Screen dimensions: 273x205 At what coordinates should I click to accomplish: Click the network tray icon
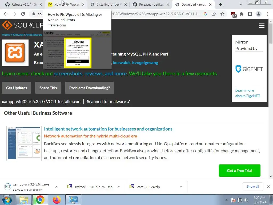click(x=240, y=200)
